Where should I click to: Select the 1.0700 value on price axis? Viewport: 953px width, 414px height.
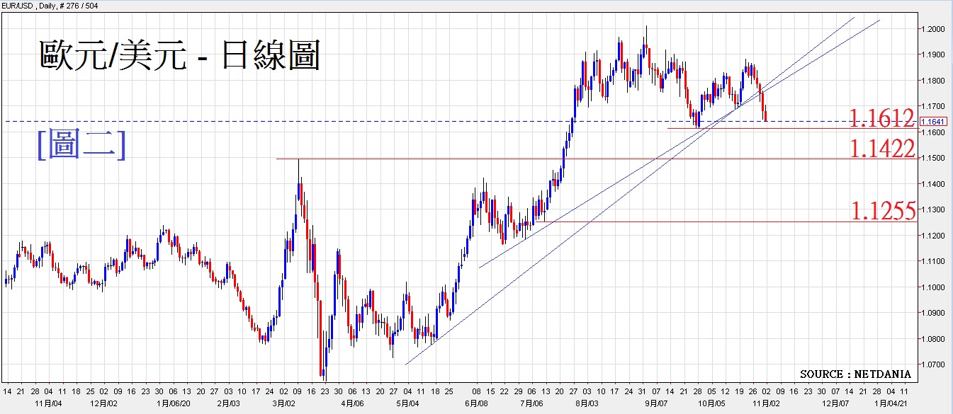point(932,364)
